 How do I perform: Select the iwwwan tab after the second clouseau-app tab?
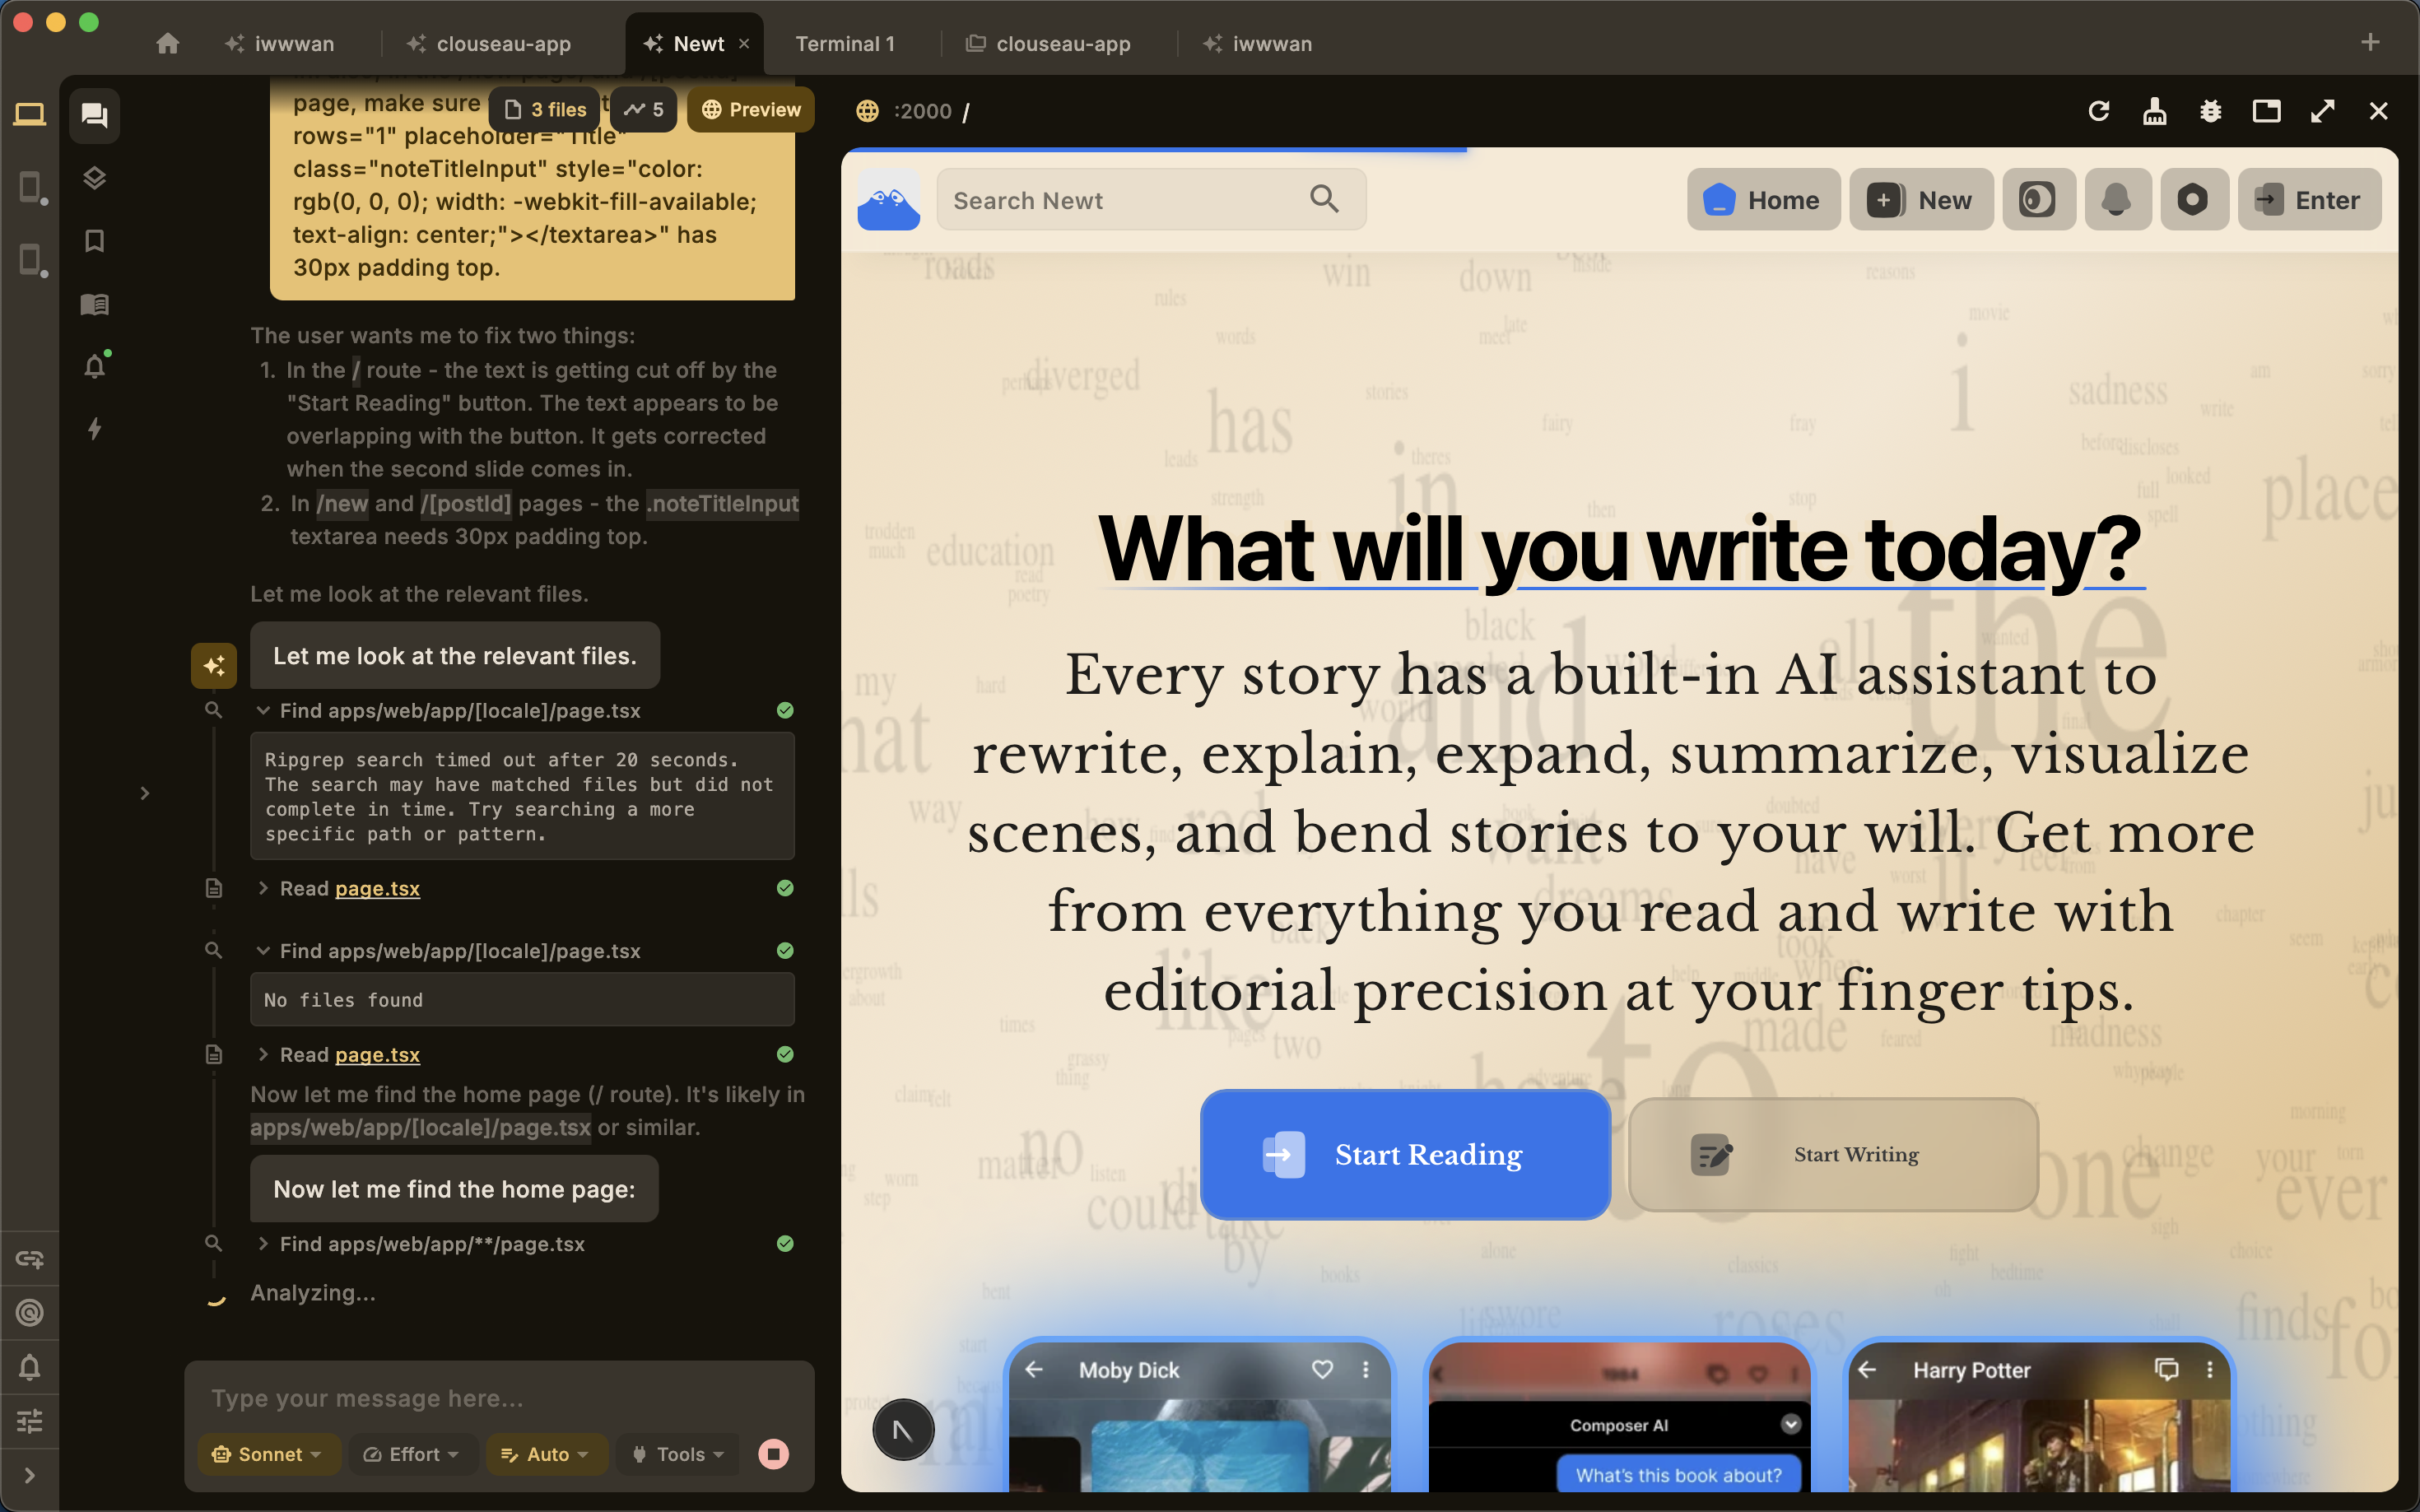[1258, 43]
